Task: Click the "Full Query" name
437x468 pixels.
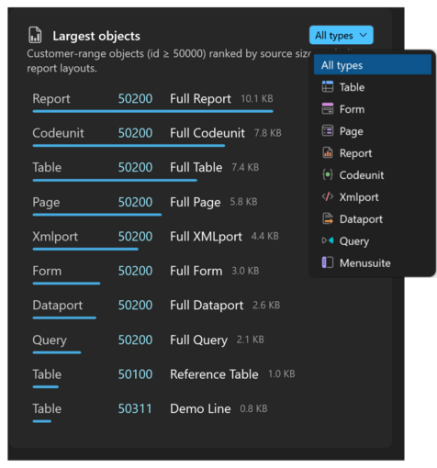Action: tap(199, 340)
